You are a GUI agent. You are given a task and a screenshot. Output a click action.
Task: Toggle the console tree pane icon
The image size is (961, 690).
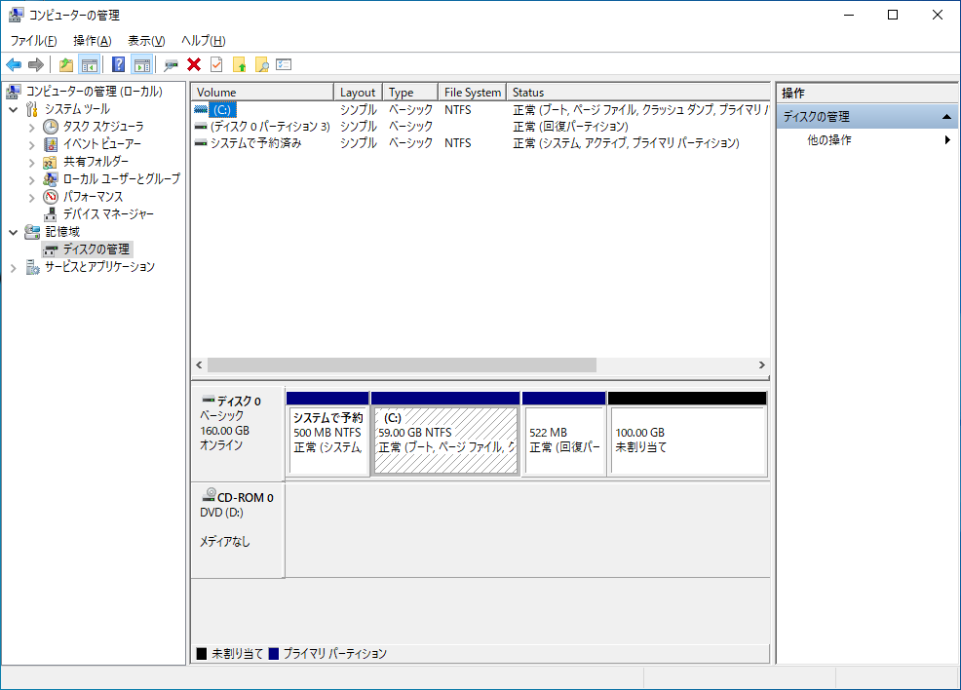tap(90, 64)
